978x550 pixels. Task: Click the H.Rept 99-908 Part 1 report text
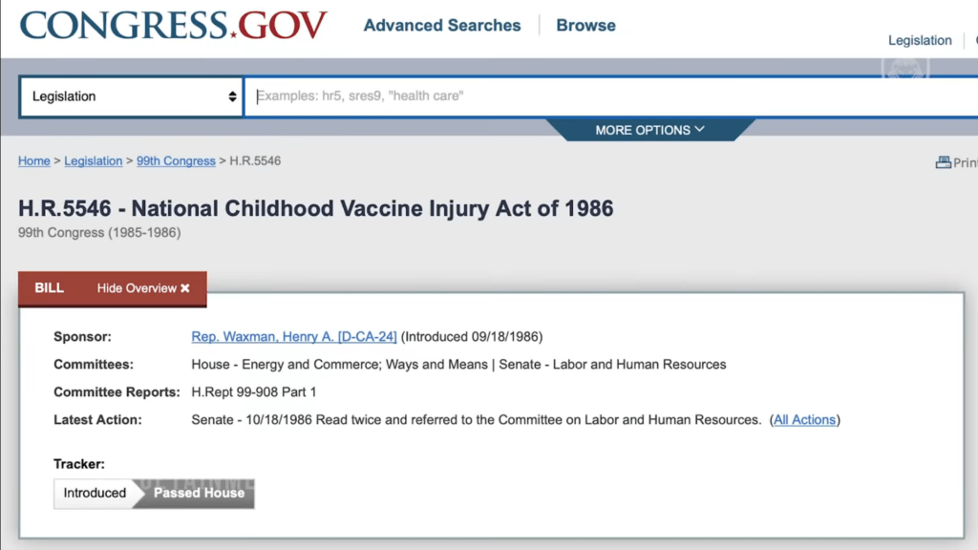point(254,392)
